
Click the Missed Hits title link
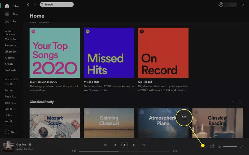point(92,82)
